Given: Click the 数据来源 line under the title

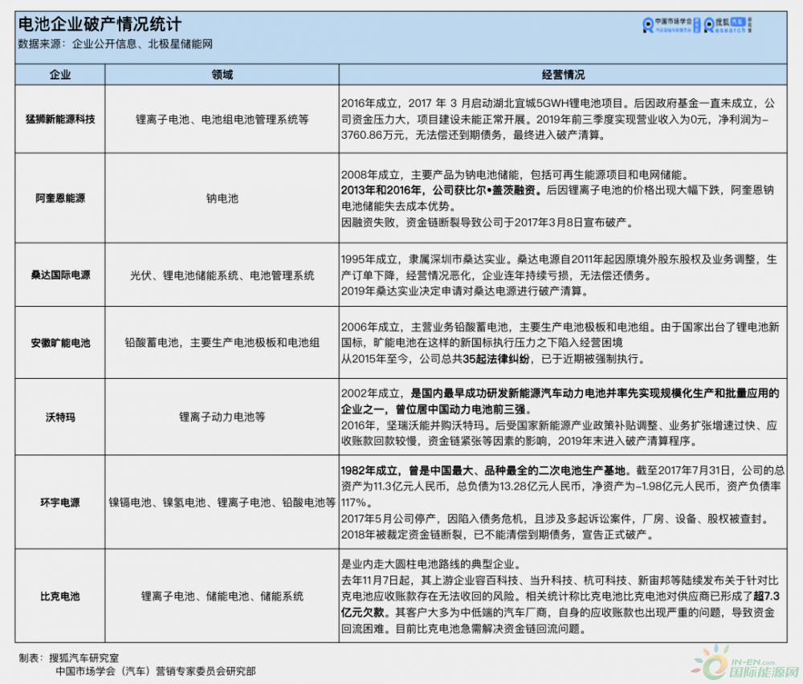Looking at the screenshot, I should click(115, 47).
